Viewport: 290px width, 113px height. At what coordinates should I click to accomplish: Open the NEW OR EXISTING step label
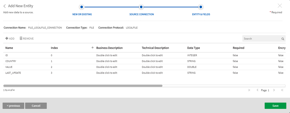pos(82,14)
